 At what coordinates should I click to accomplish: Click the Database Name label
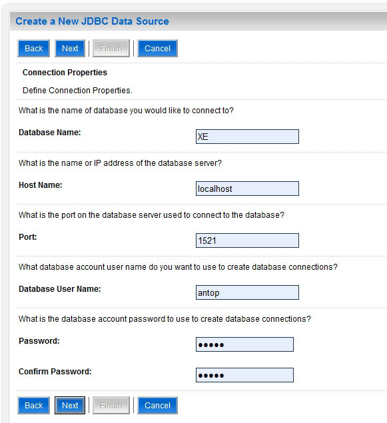pos(49,133)
